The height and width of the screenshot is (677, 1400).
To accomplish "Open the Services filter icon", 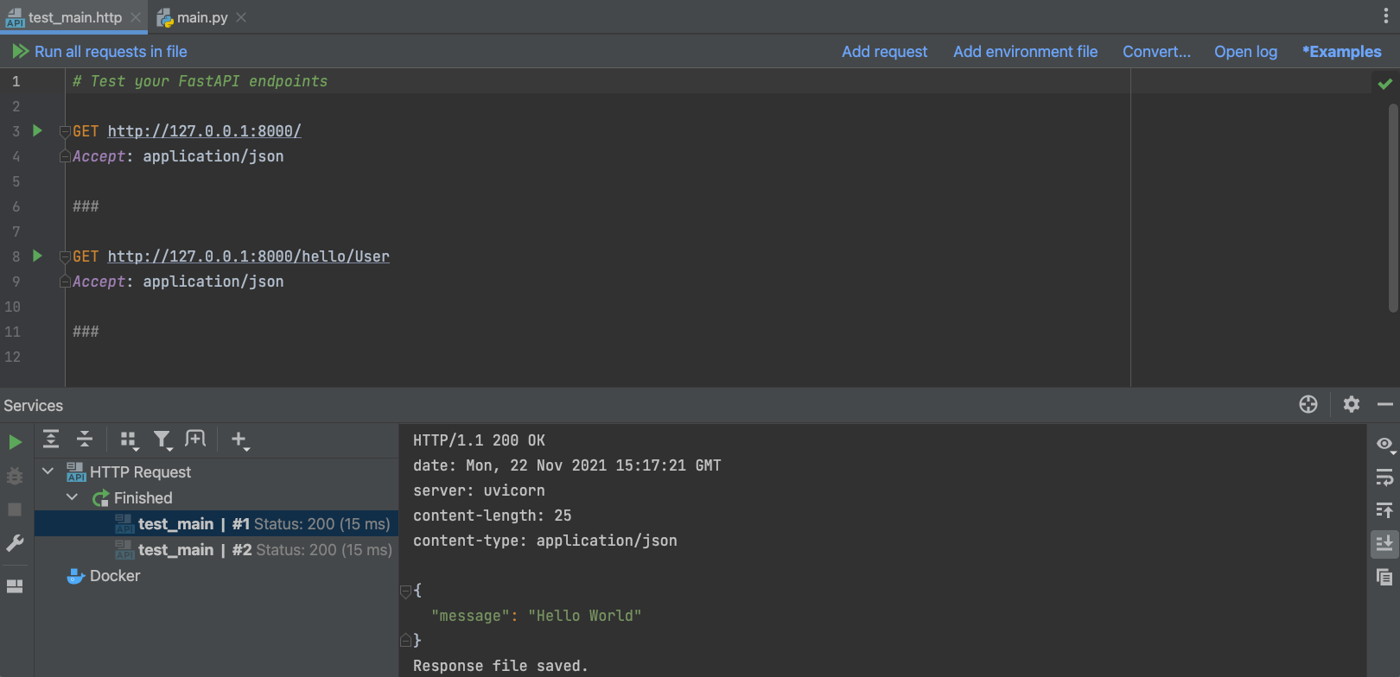I will point(162,440).
